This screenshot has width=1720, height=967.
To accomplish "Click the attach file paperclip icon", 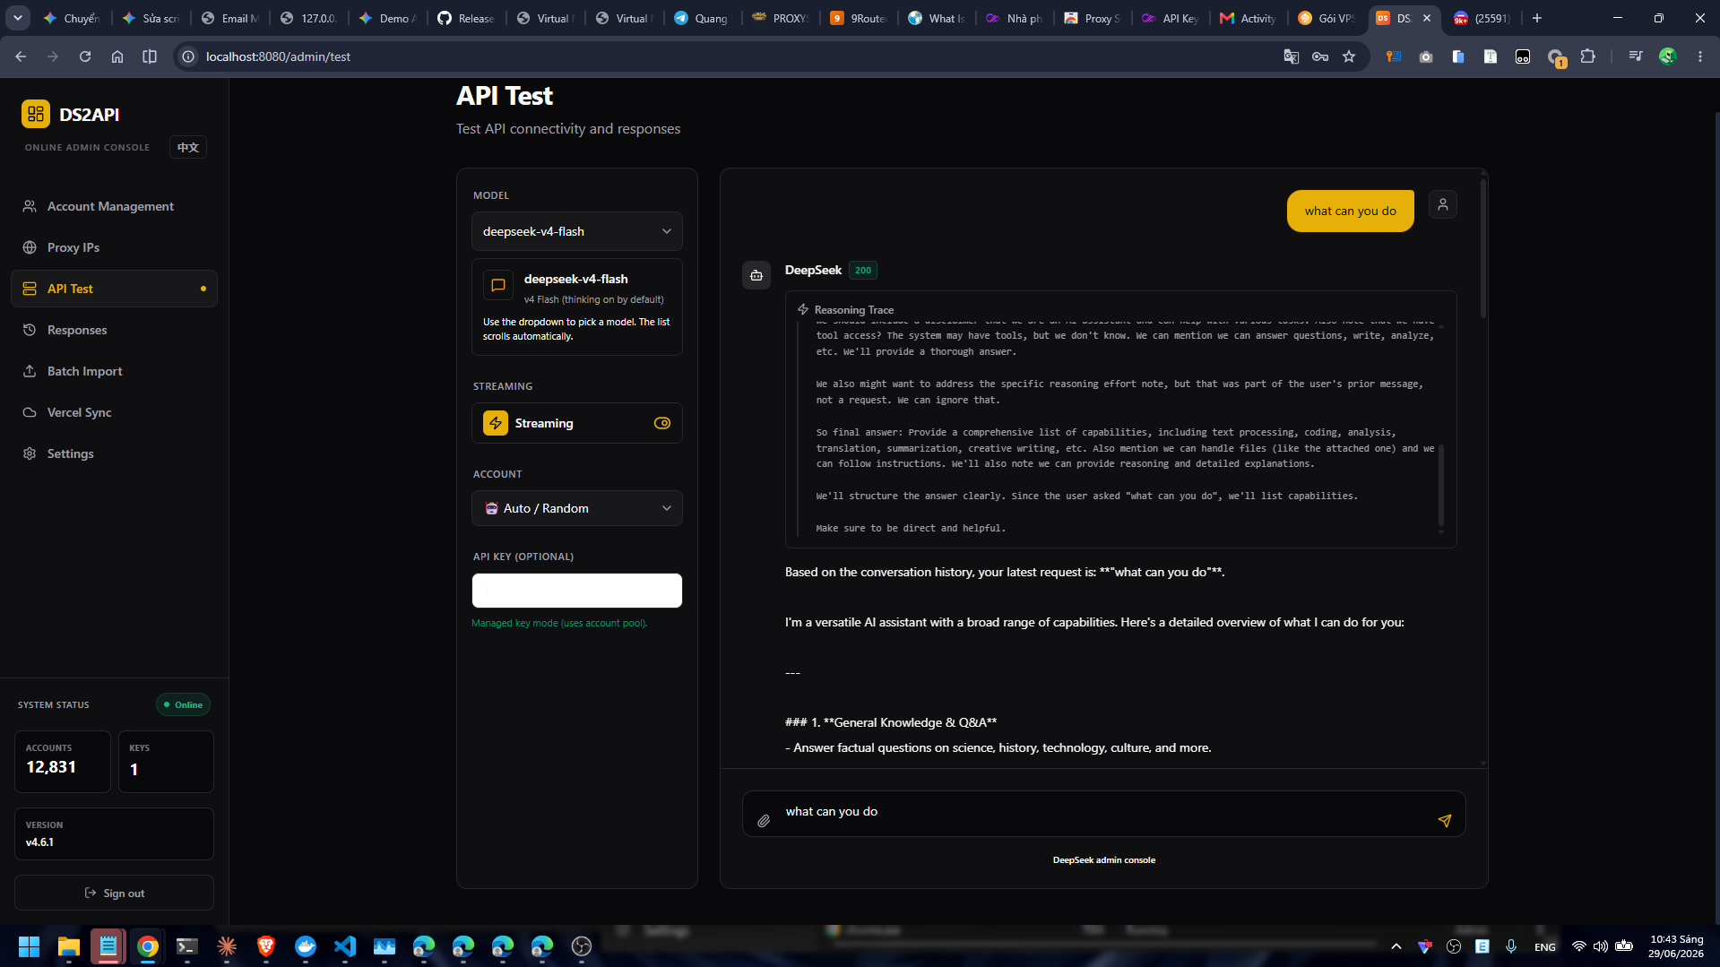I will pyautogui.click(x=764, y=820).
